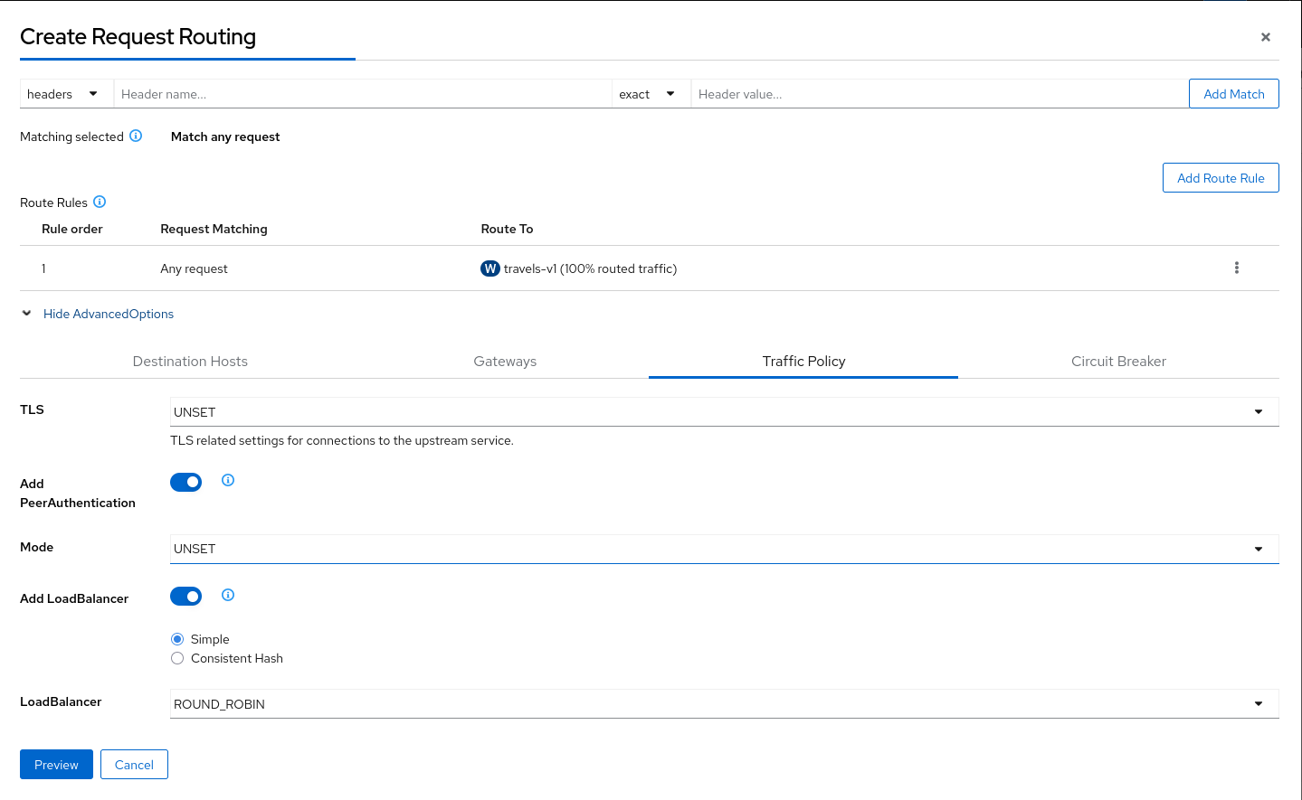This screenshot has height=800, width=1302.
Task: Switch to the Circuit Breaker tab
Action: [x=1118, y=362]
